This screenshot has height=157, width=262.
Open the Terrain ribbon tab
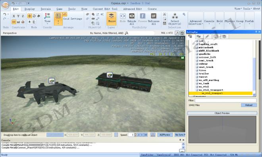coord(46,9)
